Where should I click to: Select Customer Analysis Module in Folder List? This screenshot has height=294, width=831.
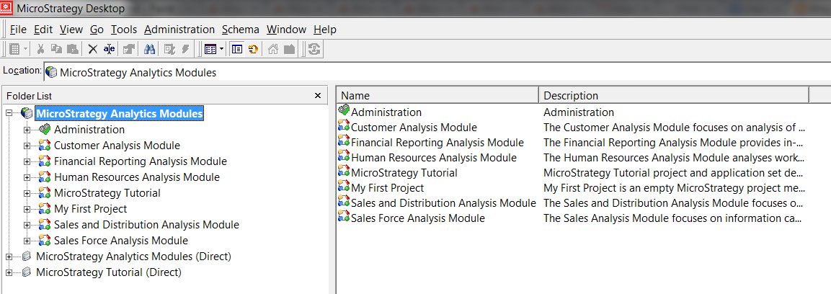117,146
